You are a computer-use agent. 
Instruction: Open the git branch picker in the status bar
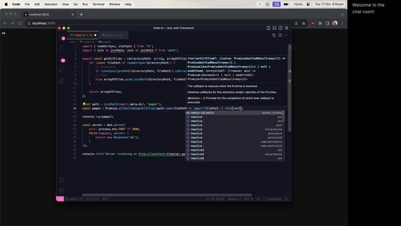pos(73,199)
